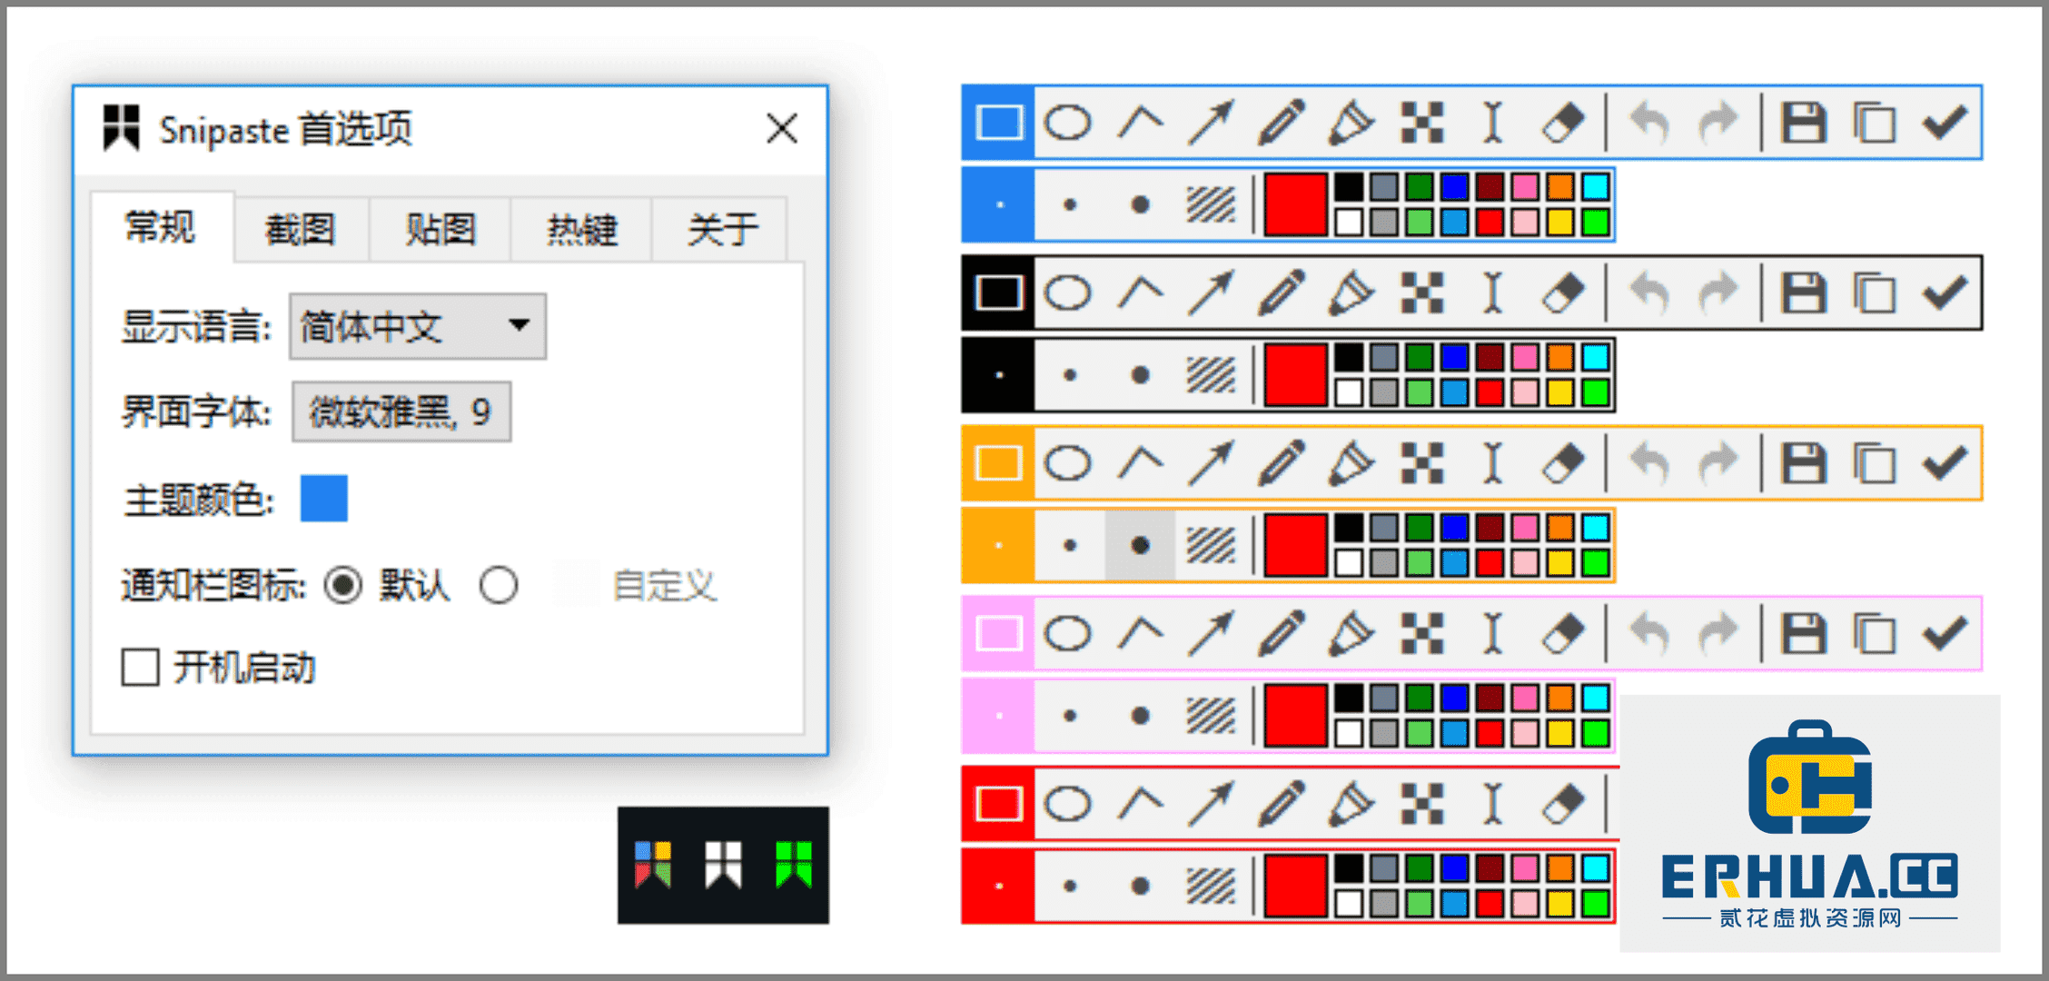The height and width of the screenshot is (981, 2049).
Task: Click the green Snipaste tray icon
Action: pos(793,864)
